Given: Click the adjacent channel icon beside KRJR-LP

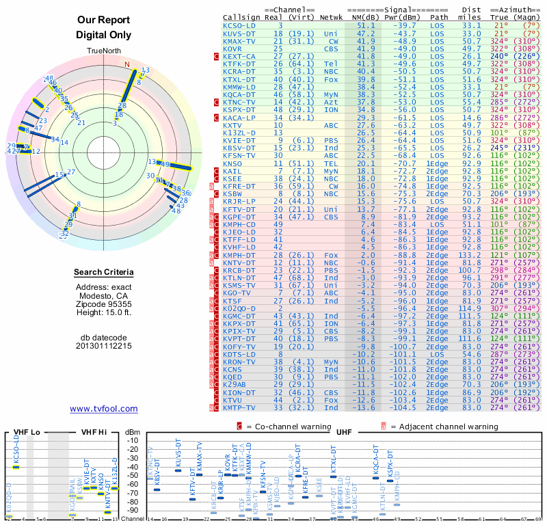Looking at the screenshot, I should click(211, 201).
